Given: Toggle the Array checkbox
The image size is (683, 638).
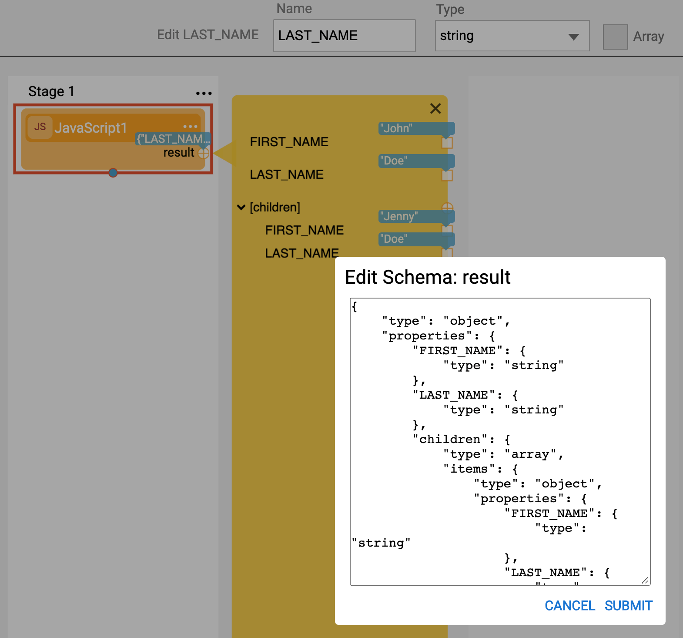Looking at the screenshot, I should [x=615, y=37].
